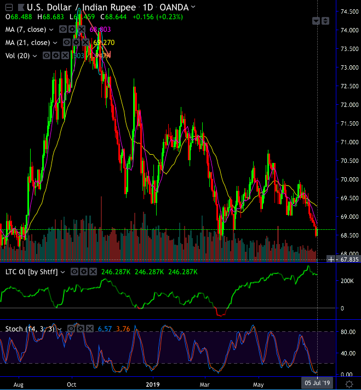Open settings gear for Vol (20)
The image size is (361, 390).
pyautogui.click(x=56, y=55)
